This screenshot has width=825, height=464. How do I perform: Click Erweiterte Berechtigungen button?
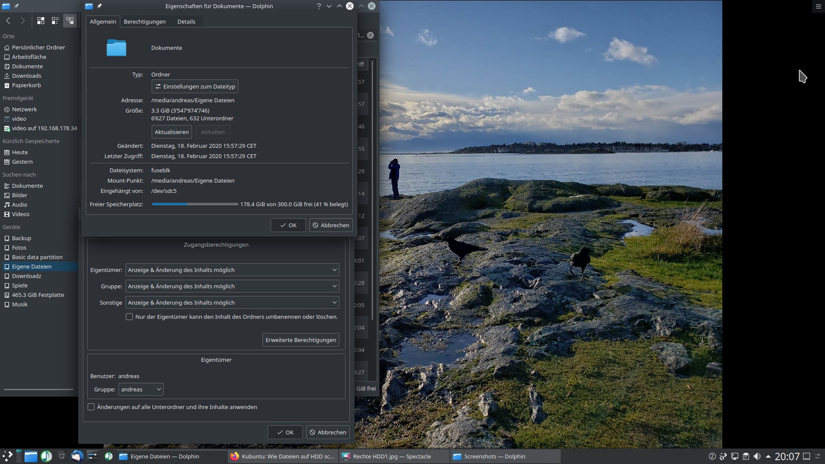300,340
